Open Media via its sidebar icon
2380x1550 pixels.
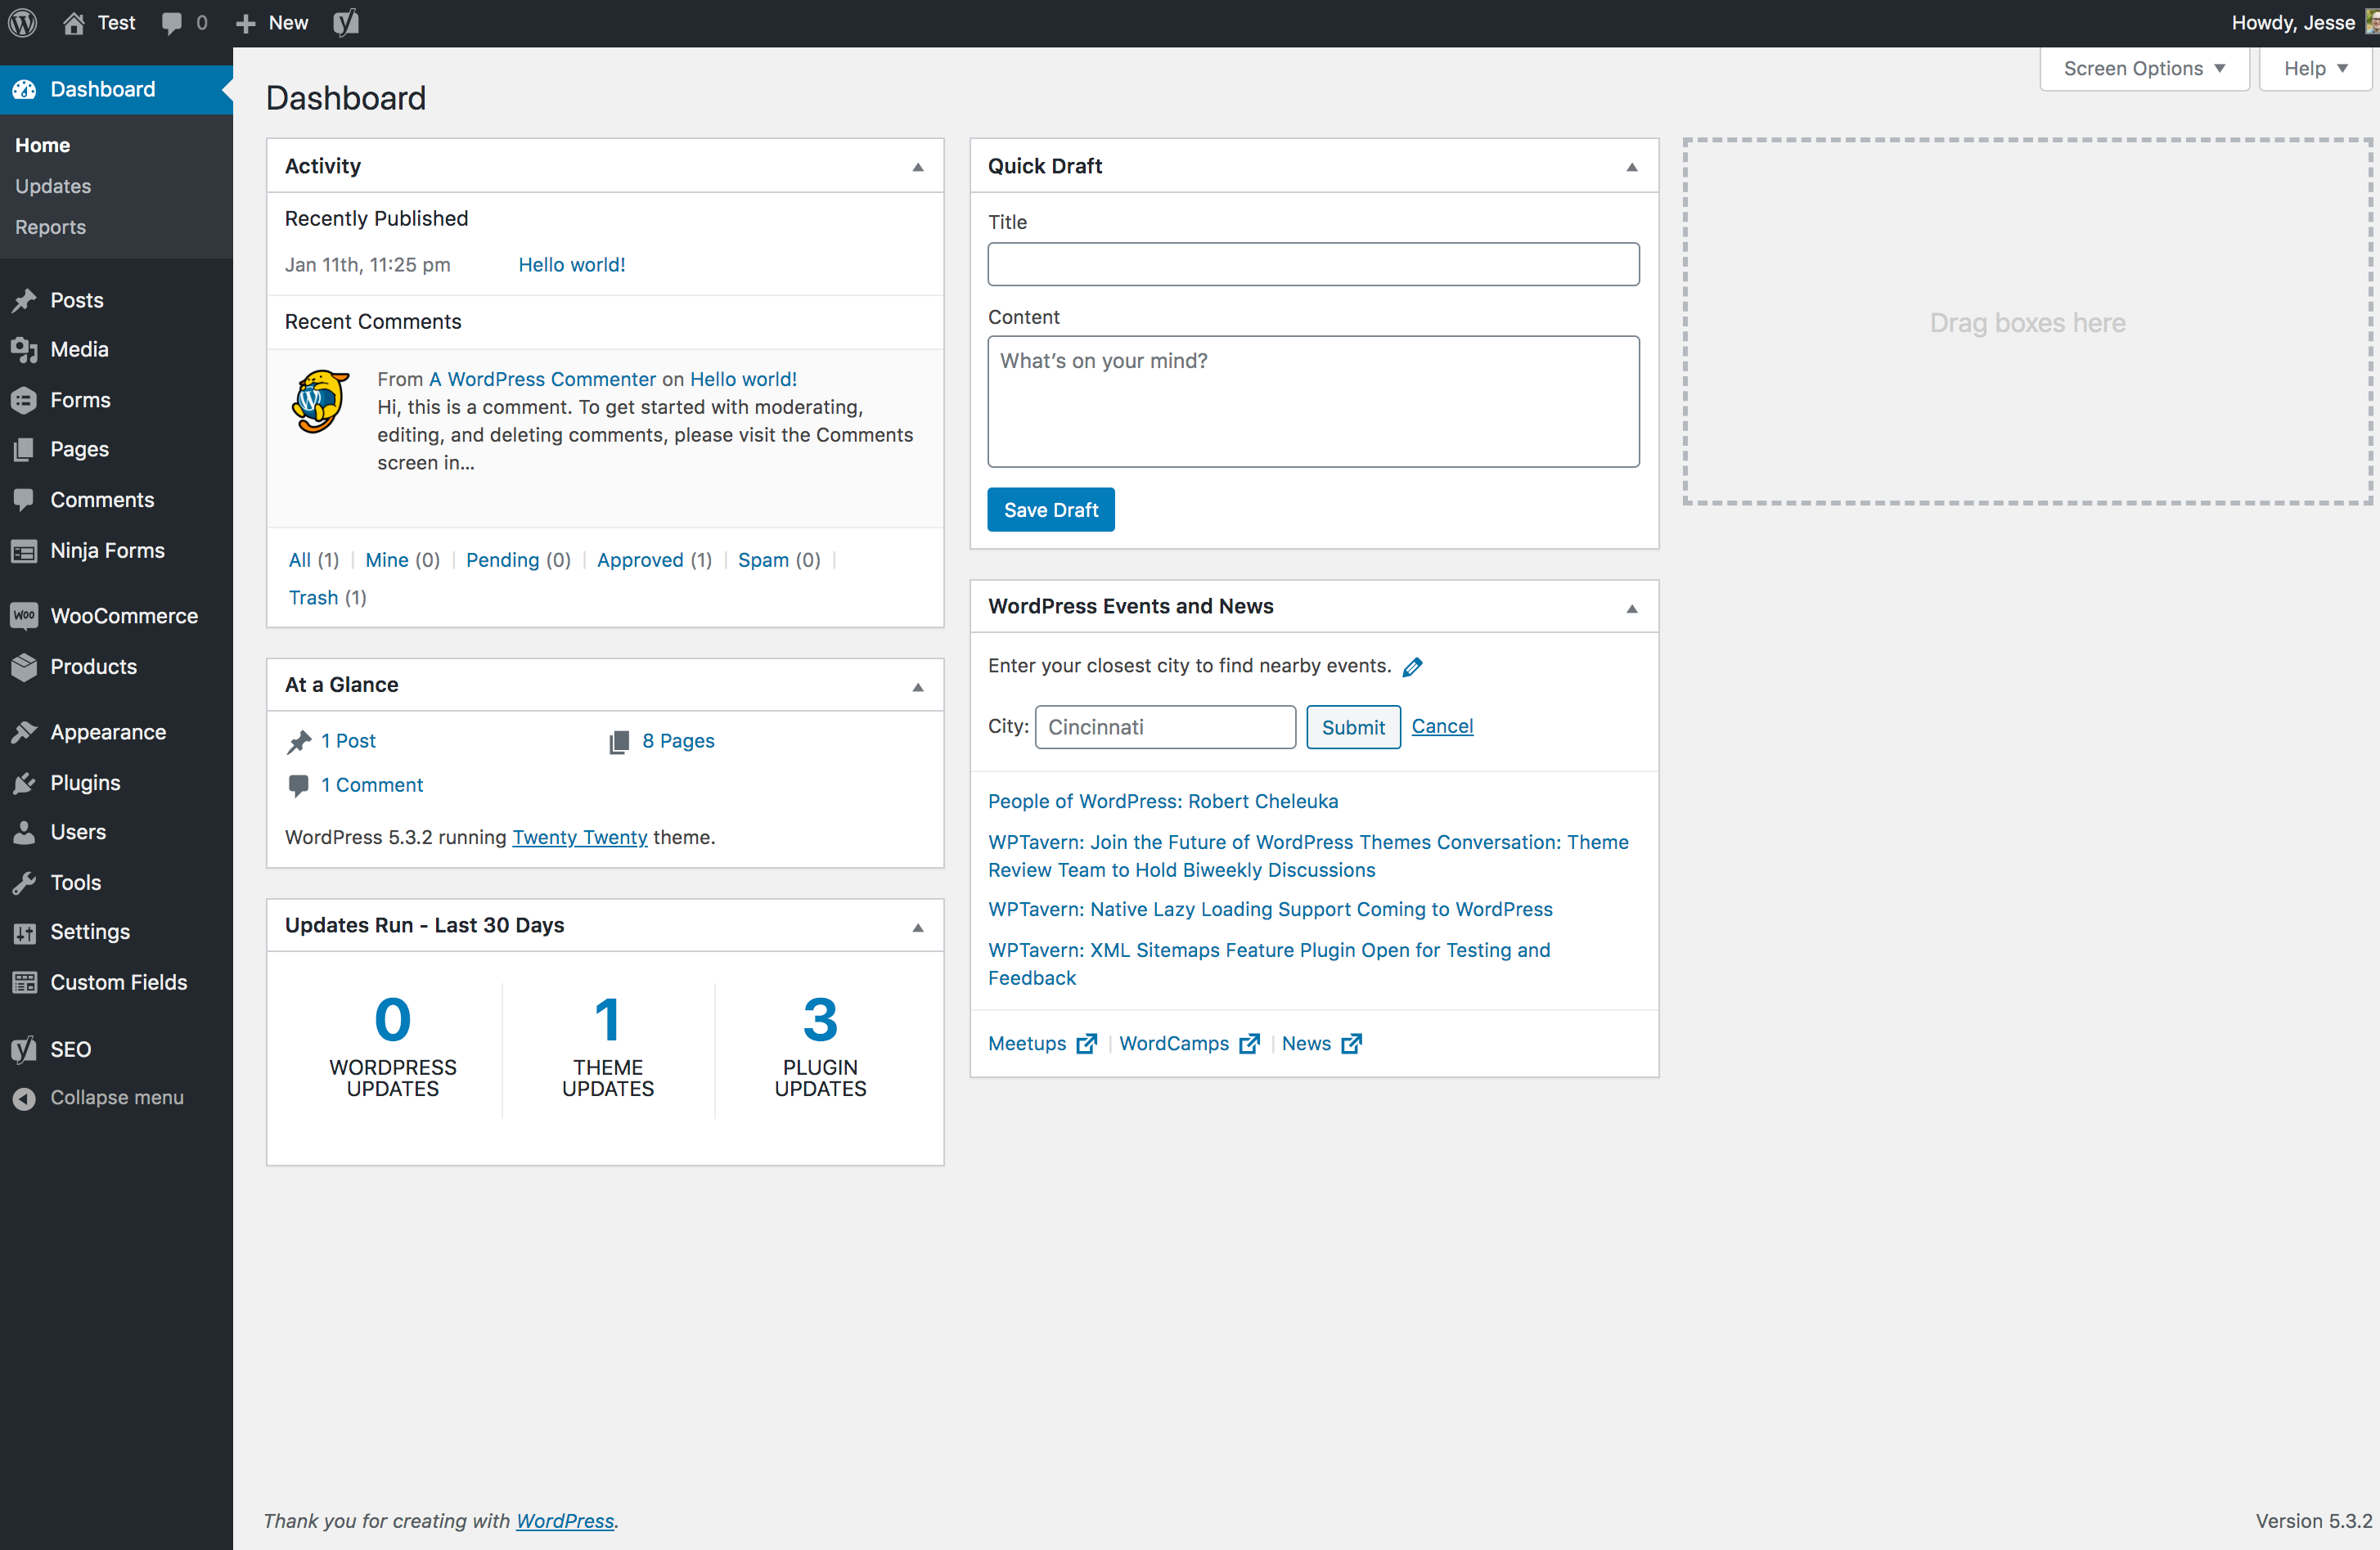[25, 349]
